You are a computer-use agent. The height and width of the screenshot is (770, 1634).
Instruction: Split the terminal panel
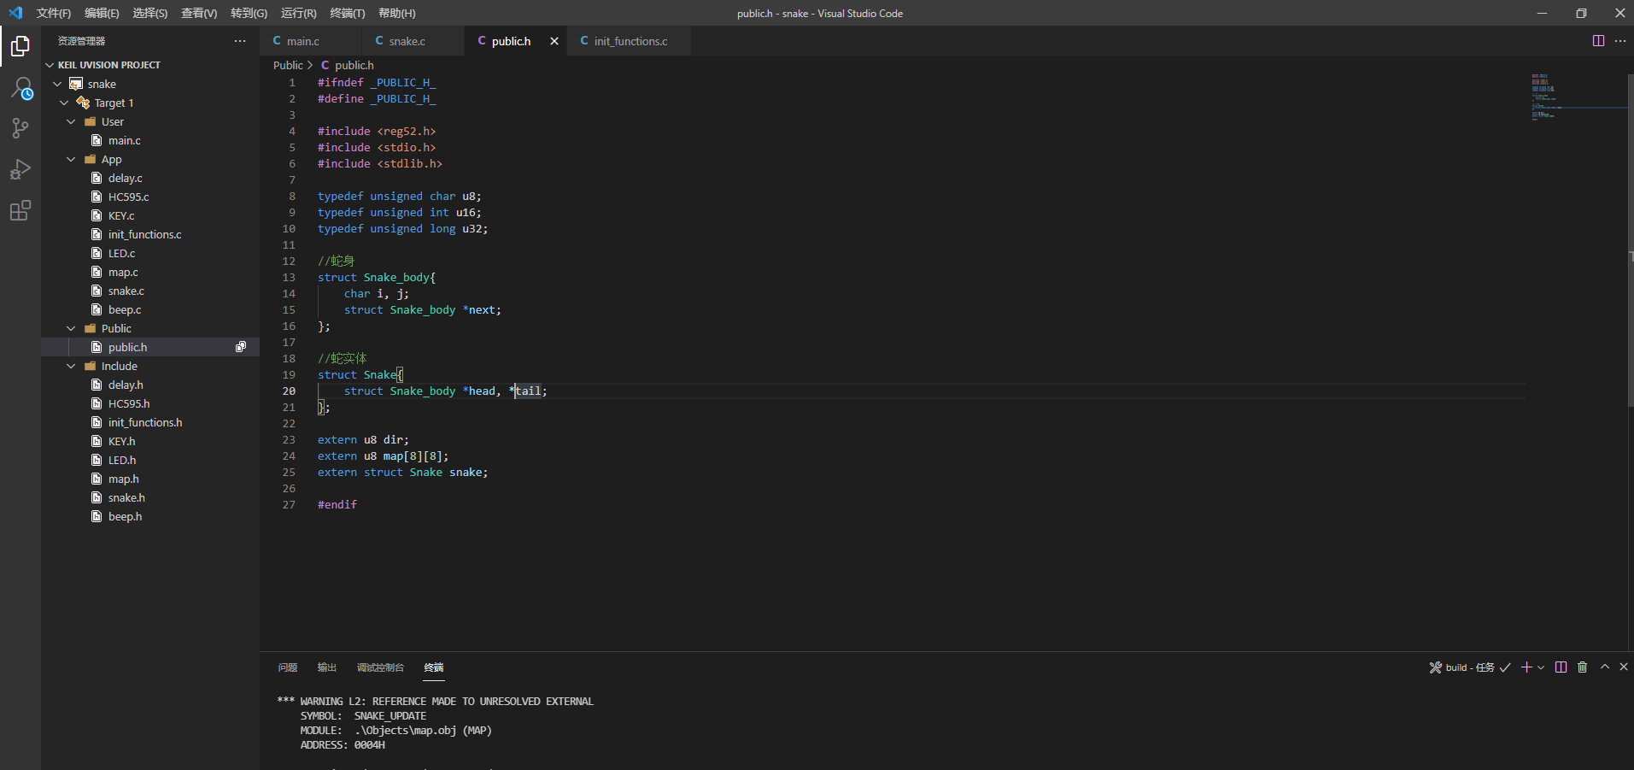(1561, 667)
